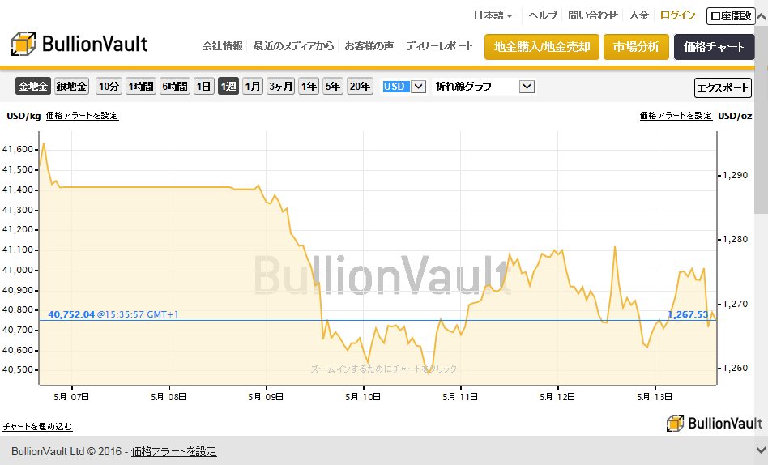
Task: Click the 40,752.04 current price label
Action: [71, 314]
